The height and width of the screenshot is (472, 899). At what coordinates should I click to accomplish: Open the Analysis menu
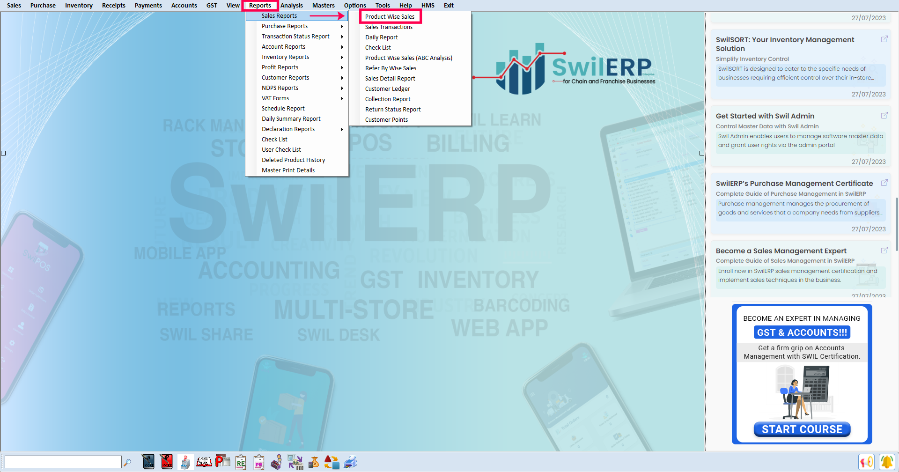pyautogui.click(x=292, y=6)
